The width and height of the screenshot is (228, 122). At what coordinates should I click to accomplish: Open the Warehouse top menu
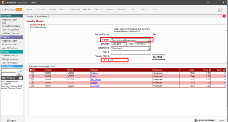point(75,10)
